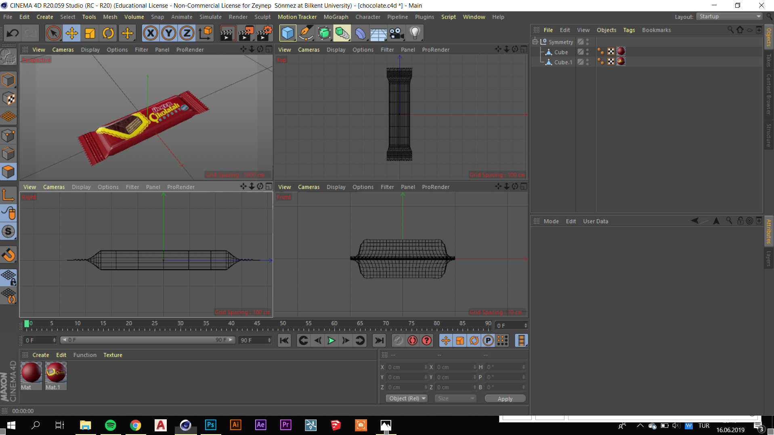Open the Character menu

click(x=368, y=17)
